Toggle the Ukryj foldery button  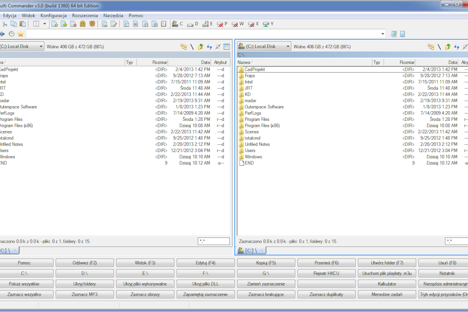click(84, 284)
